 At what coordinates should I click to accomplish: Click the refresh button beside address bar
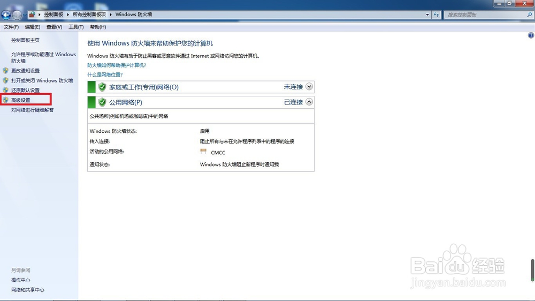[436, 14]
